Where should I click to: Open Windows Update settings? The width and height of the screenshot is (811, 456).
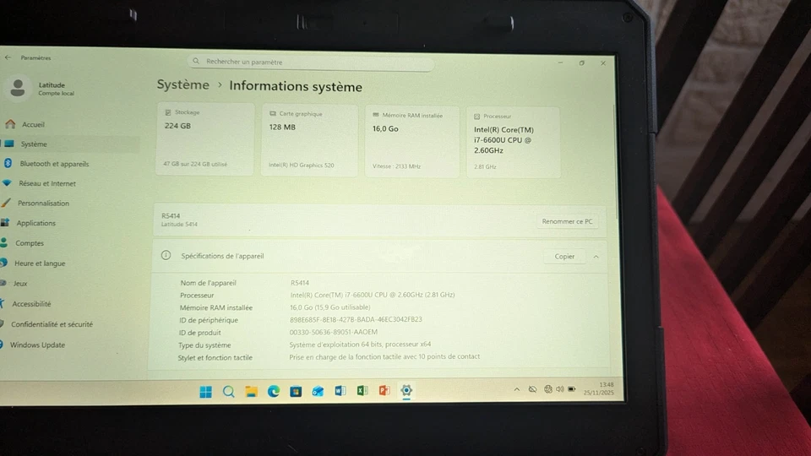click(37, 345)
